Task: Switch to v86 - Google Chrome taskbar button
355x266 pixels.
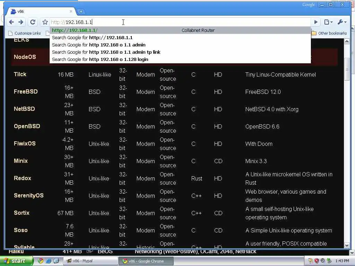Action: [x=146, y=261]
